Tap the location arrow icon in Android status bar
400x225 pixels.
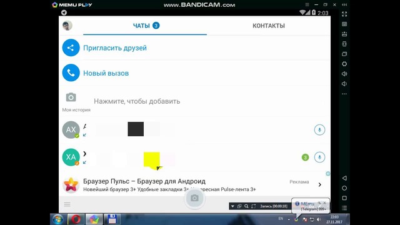(x=64, y=12)
